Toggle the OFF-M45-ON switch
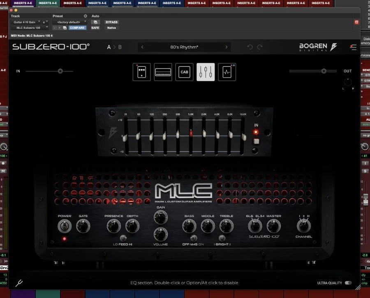Viewport: 370px width, 298px height. (x=194, y=238)
